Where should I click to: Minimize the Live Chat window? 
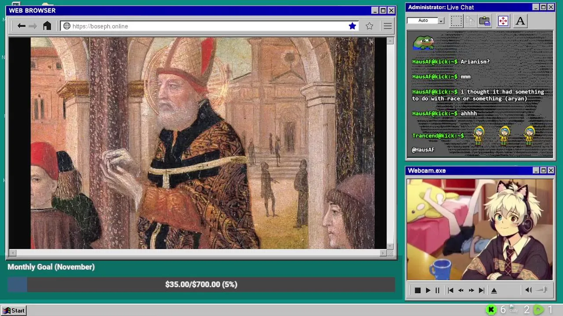[x=536, y=7]
